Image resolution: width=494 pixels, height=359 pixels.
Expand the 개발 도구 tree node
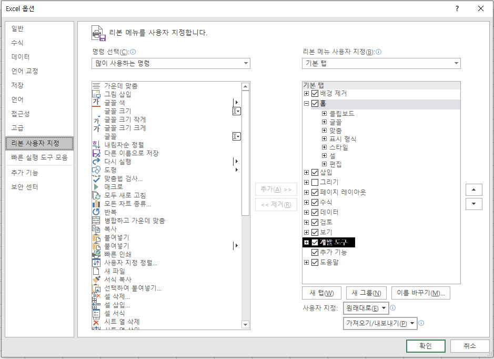306,242
